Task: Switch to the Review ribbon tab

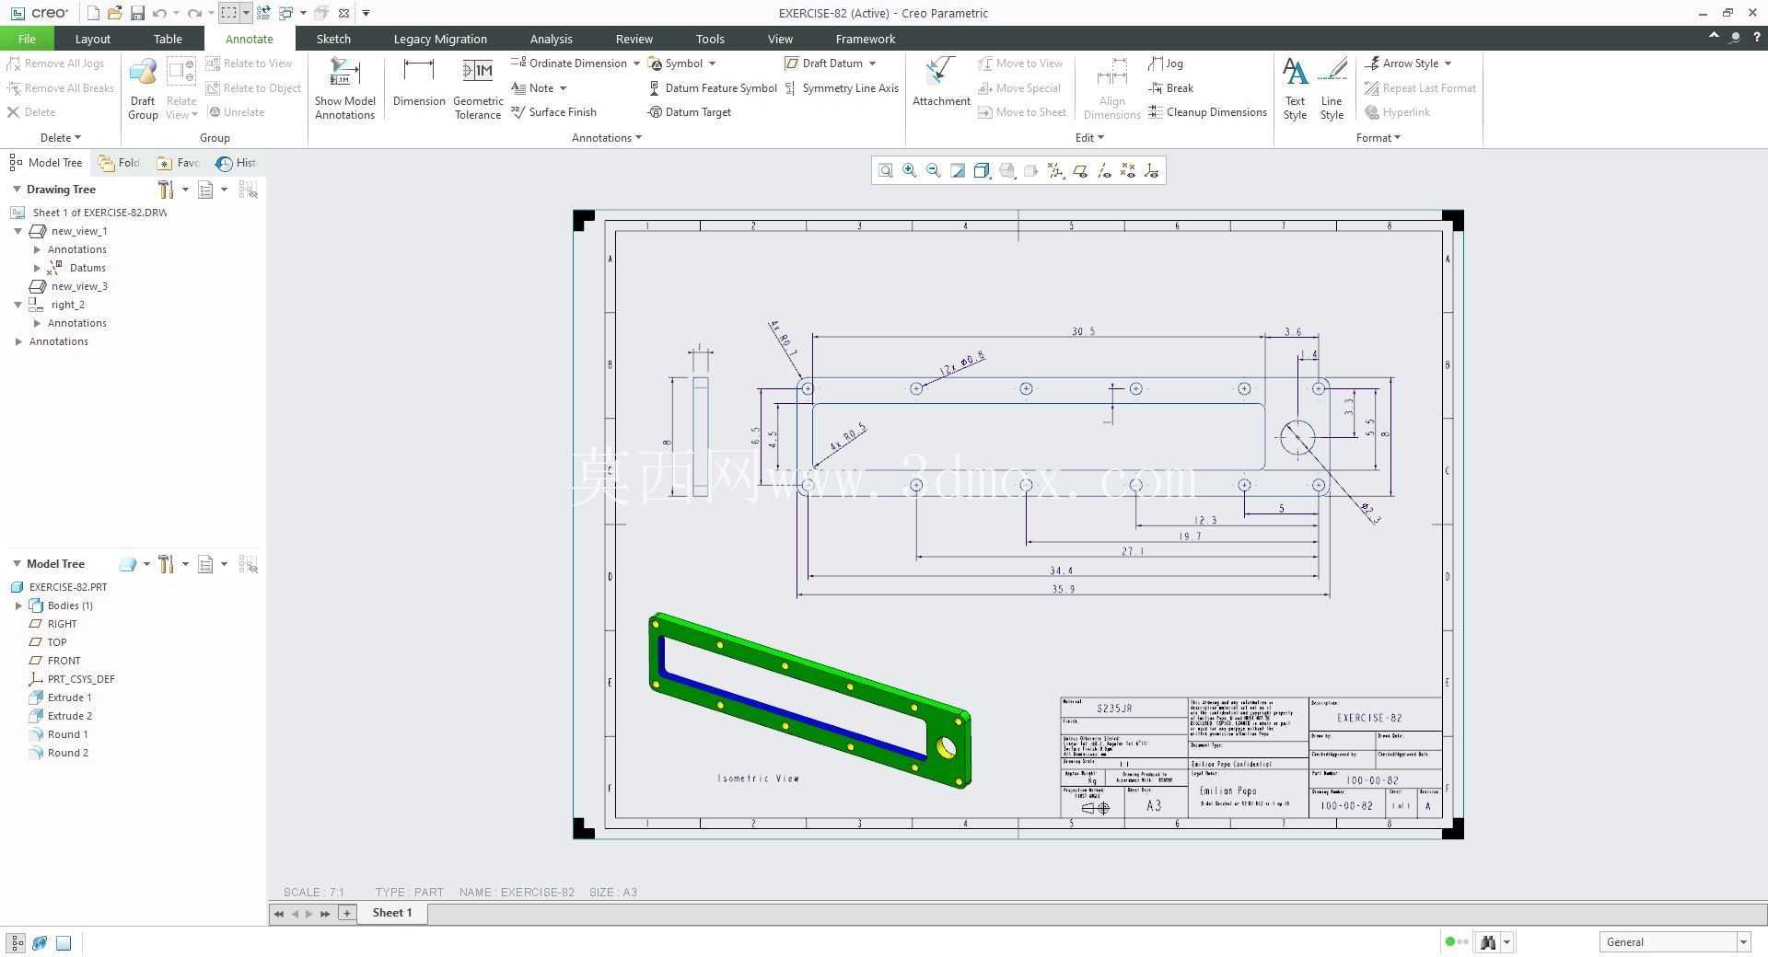Action: (634, 39)
